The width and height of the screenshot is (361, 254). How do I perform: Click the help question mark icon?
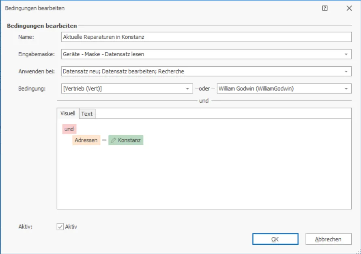324,8
